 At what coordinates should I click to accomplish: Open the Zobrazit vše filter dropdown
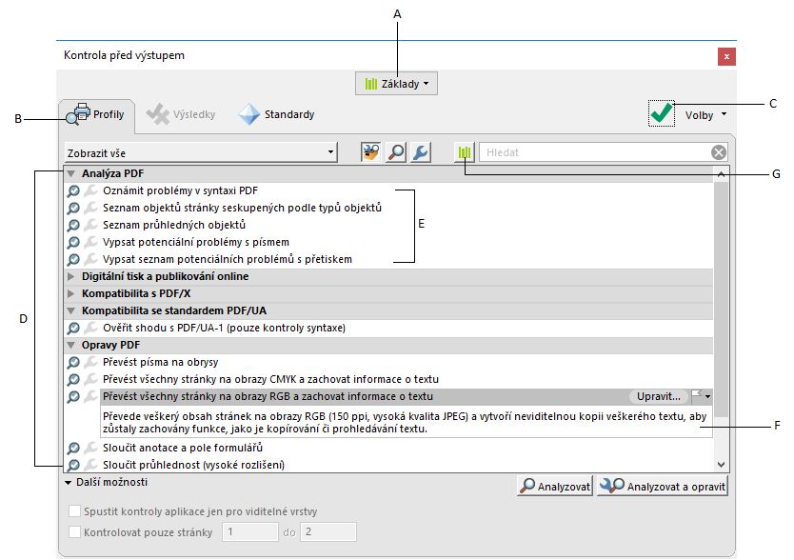pos(201,152)
